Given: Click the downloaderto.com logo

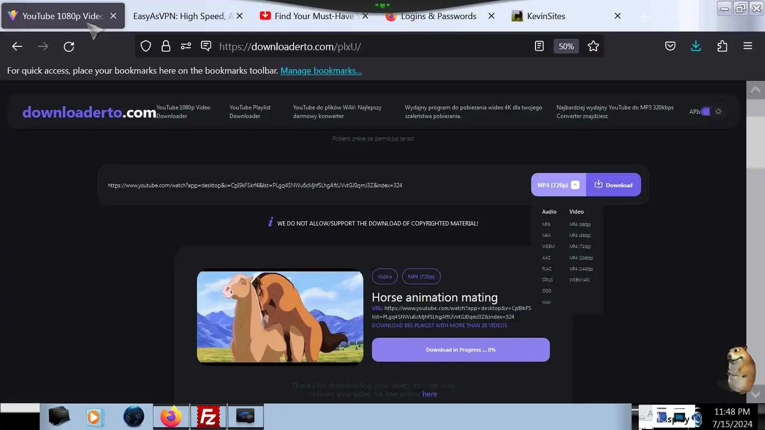Looking at the screenshot, I should coord(89,112).
